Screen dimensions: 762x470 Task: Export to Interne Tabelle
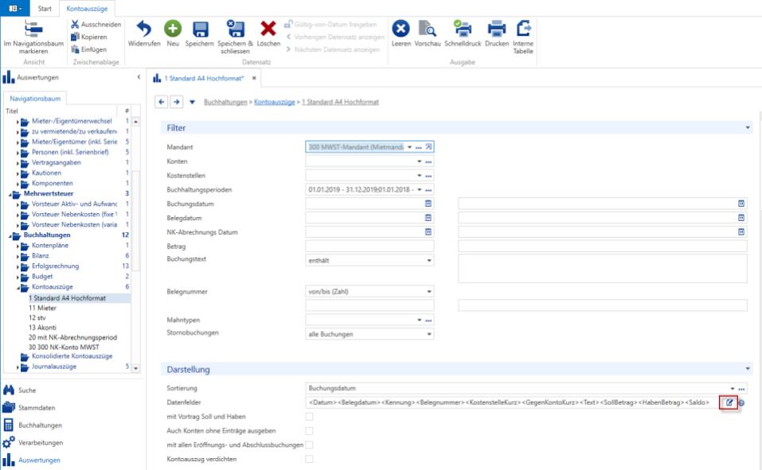(x=523, y=29)
